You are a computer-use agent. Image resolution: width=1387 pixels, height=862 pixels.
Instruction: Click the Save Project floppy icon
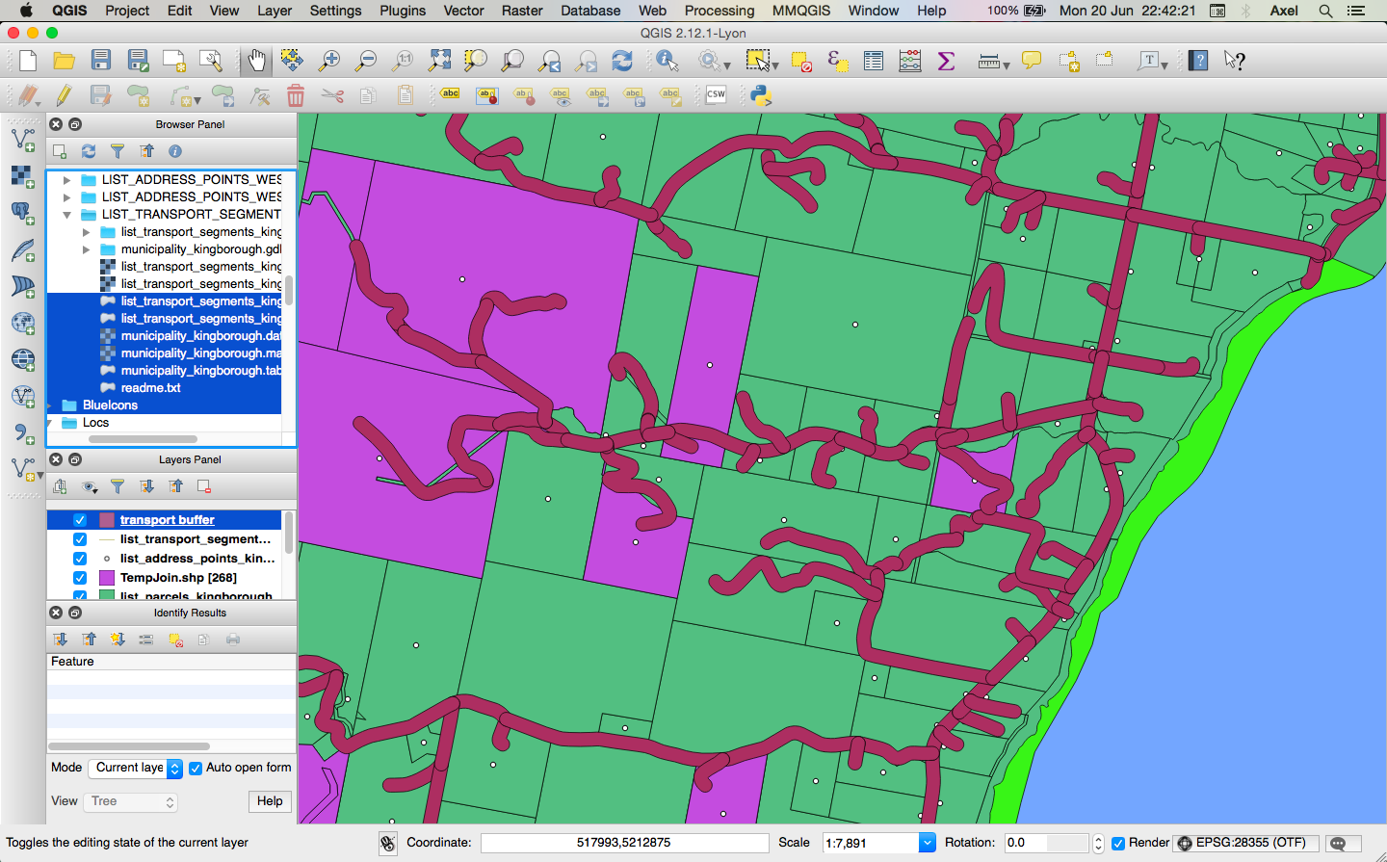(x=100, y=61)
